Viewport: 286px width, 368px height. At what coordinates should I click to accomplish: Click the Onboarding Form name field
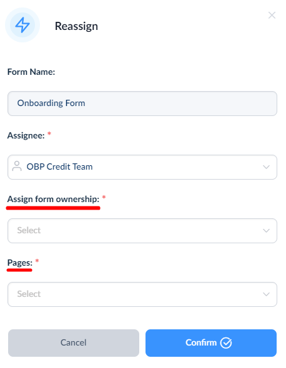142,104
